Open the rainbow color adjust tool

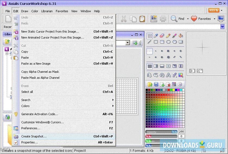click(x=181, y=75)
